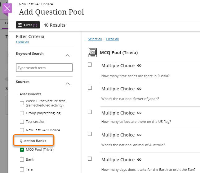Check the Test session source checkbox
The image size is (200, 173).
[x=22, y=122]
